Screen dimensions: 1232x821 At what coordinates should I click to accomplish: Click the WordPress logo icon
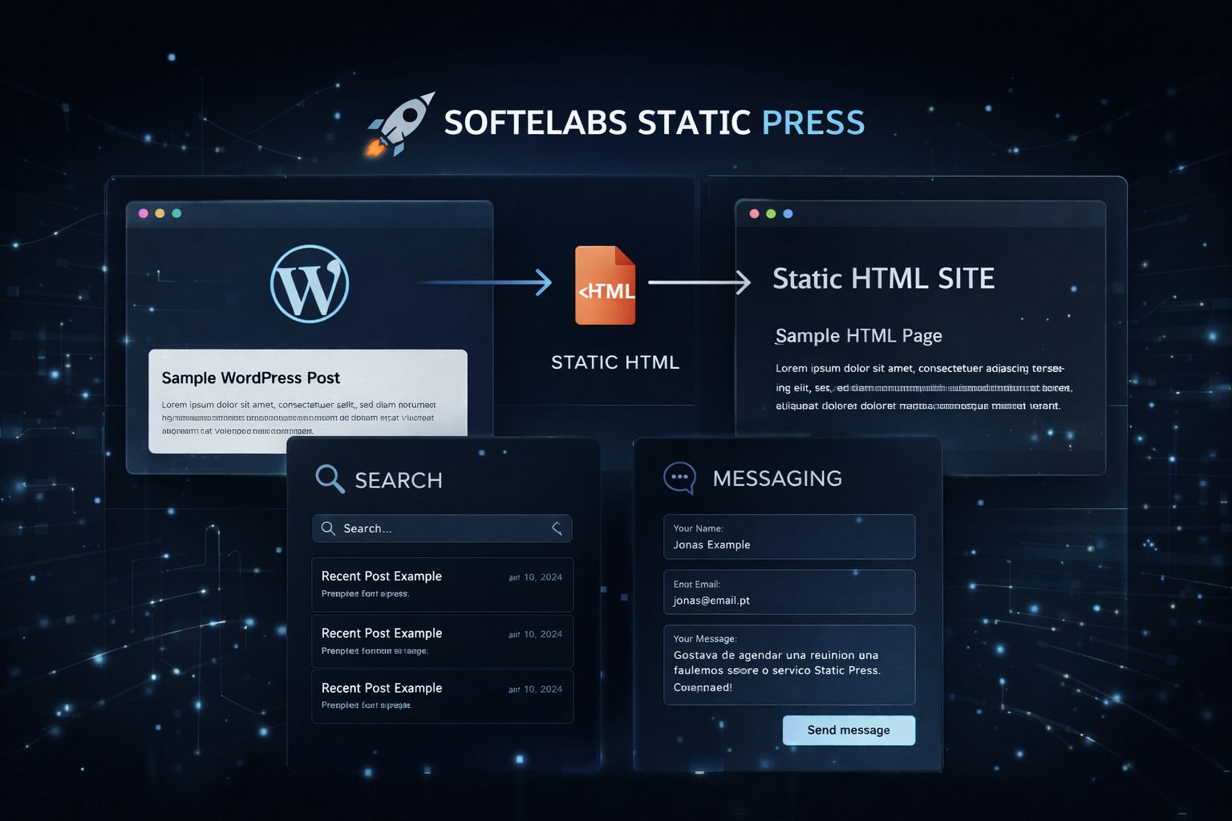pyautogui.click(x=310, y=284)
